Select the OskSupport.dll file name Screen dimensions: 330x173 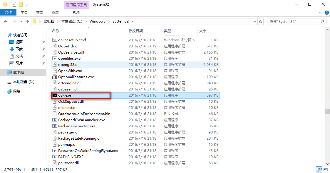click(71, 102)
